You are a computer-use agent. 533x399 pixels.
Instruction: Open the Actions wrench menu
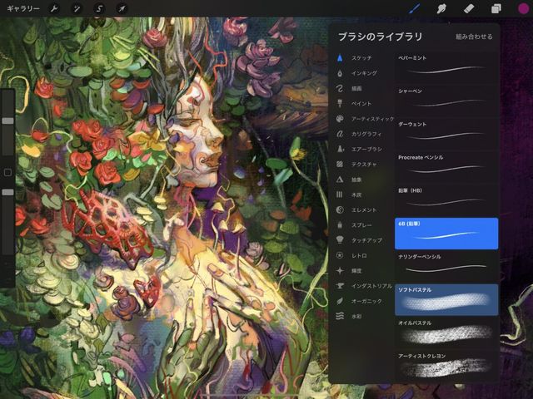click(x=53, y=8)
